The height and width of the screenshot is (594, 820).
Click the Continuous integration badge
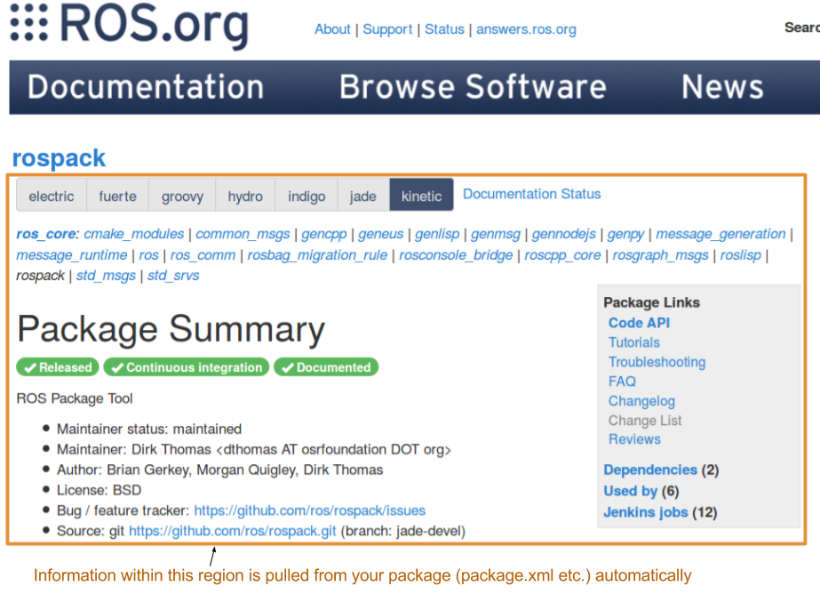187,367
